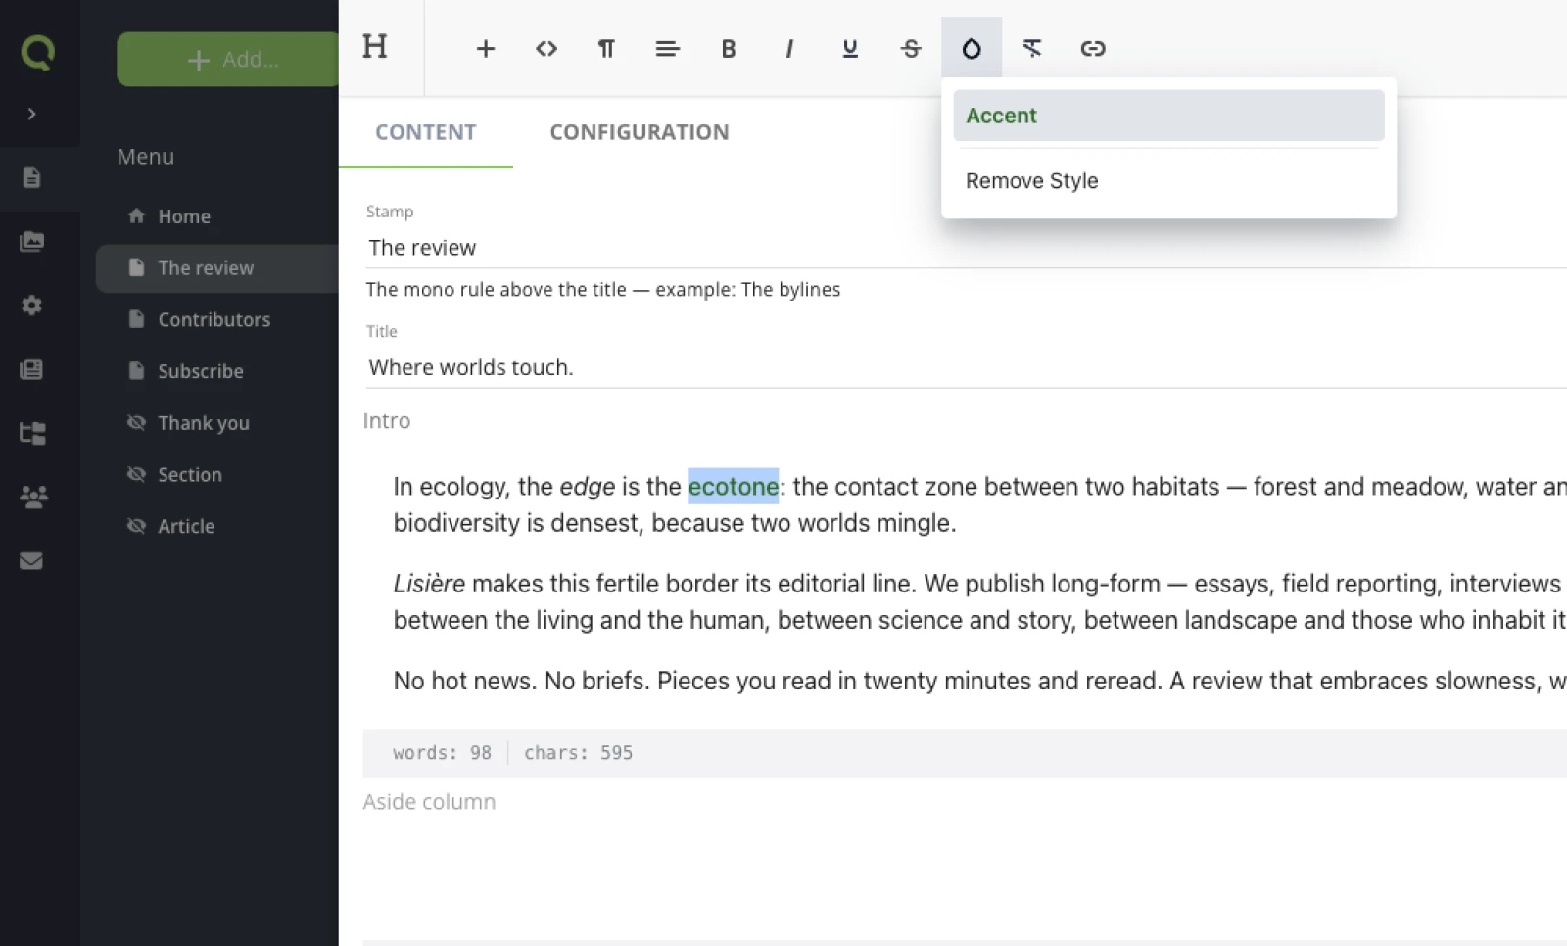Open the newspaper sidebar icon
The height and width of the screenshot is (946, 1567).
tap(31, 369)
